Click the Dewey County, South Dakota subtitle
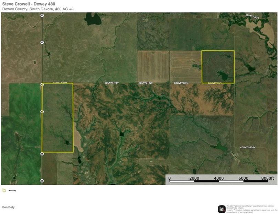 [x=38, y=9]
